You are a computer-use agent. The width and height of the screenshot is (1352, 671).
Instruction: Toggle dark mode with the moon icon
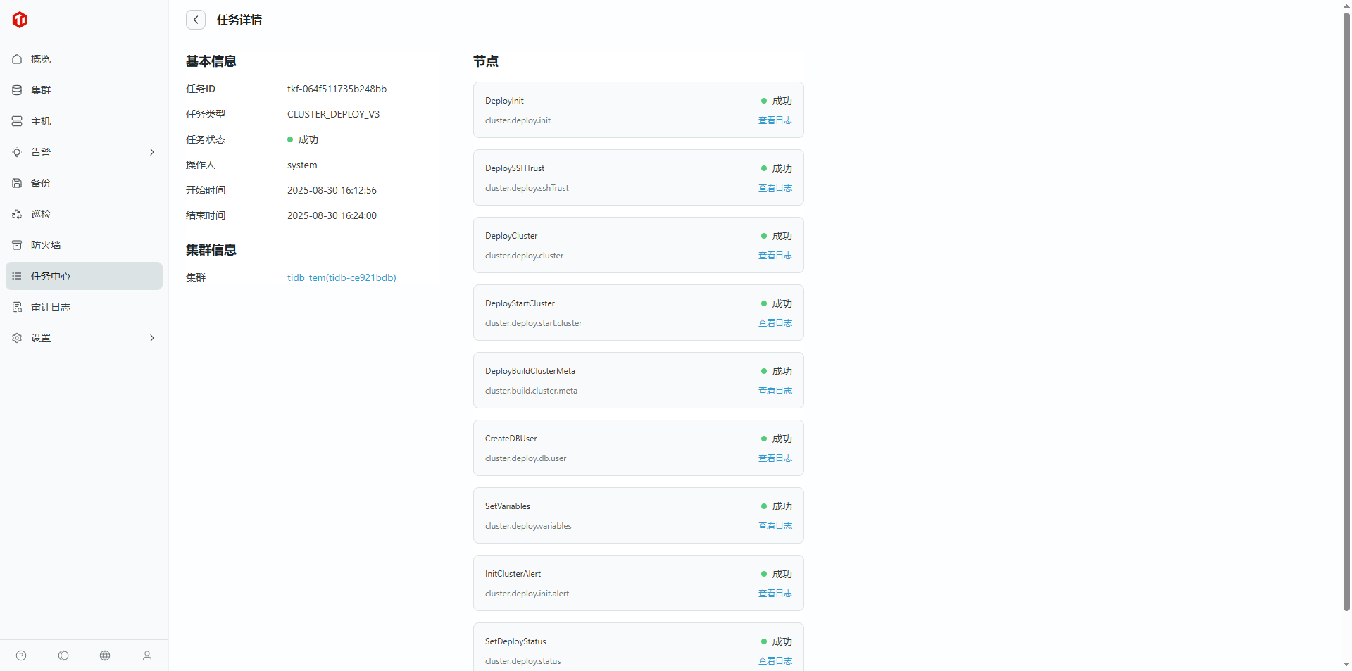[63, 656]
